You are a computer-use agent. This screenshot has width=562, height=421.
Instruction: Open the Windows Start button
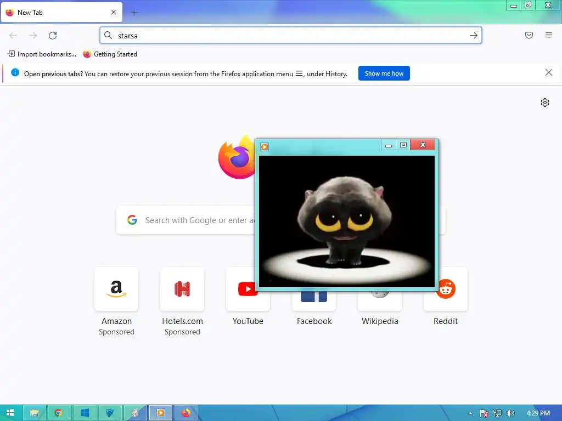click(10, 413)
